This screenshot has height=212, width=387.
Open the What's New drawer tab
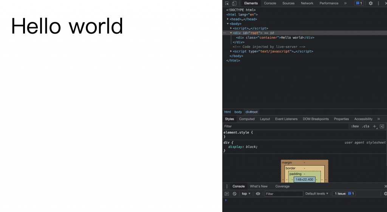[x=259, y=186]
